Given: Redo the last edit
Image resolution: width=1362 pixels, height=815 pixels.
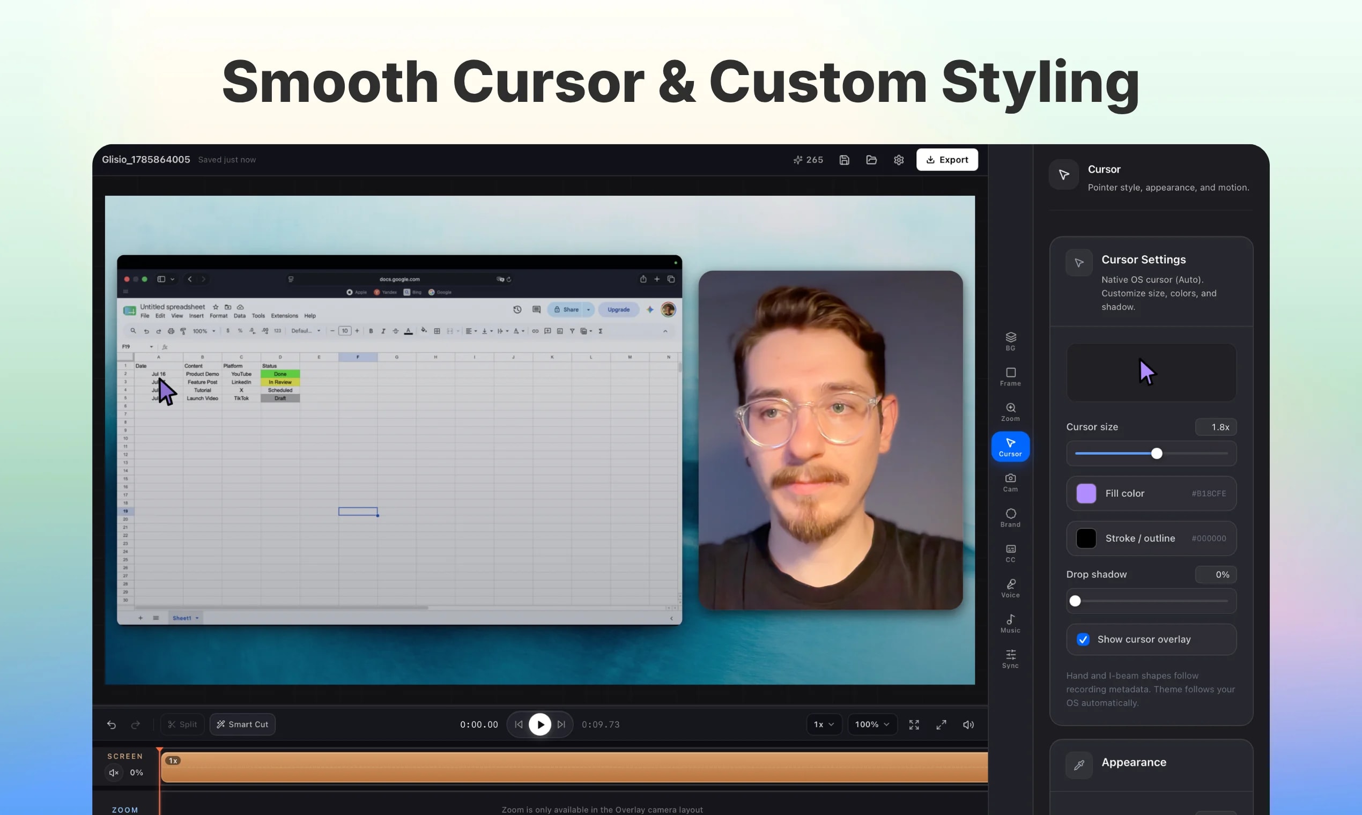Looking at the screenshot, I should pos(135,724).
